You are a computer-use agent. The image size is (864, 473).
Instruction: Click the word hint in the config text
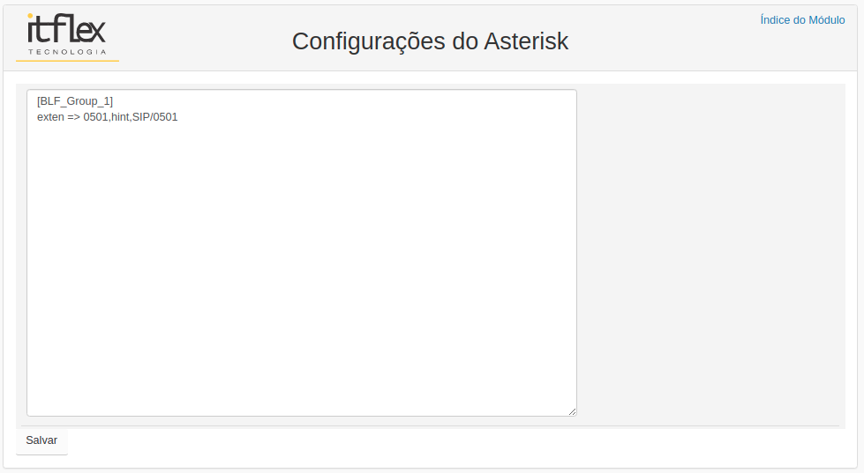pos(120,116)
